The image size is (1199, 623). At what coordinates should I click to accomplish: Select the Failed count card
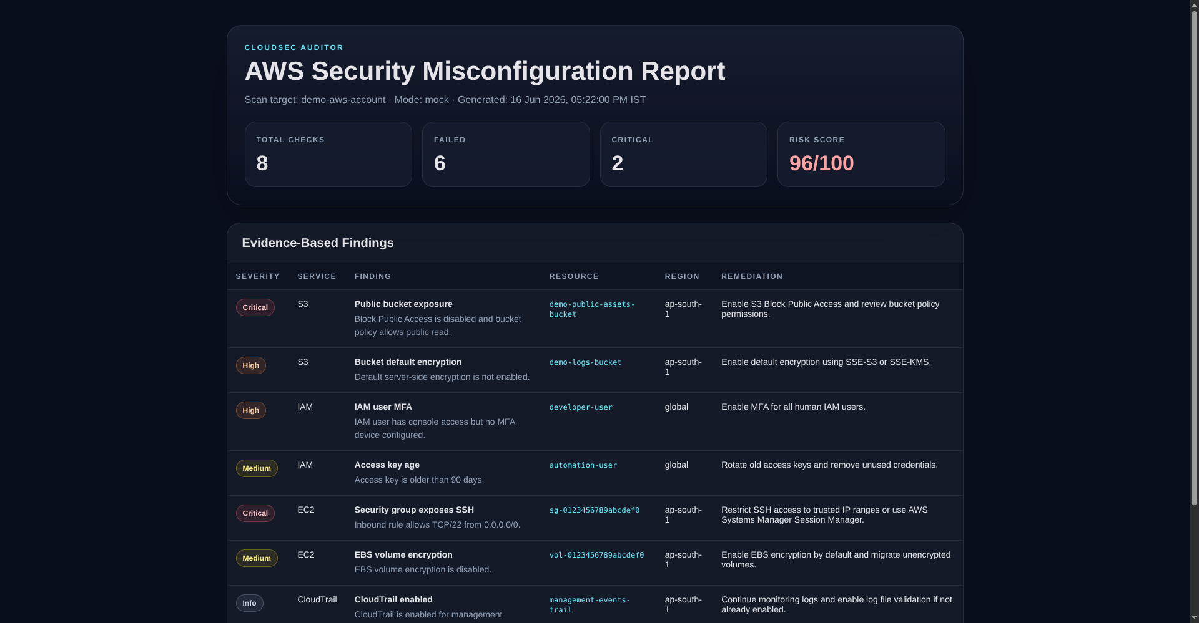click(506, 155)
